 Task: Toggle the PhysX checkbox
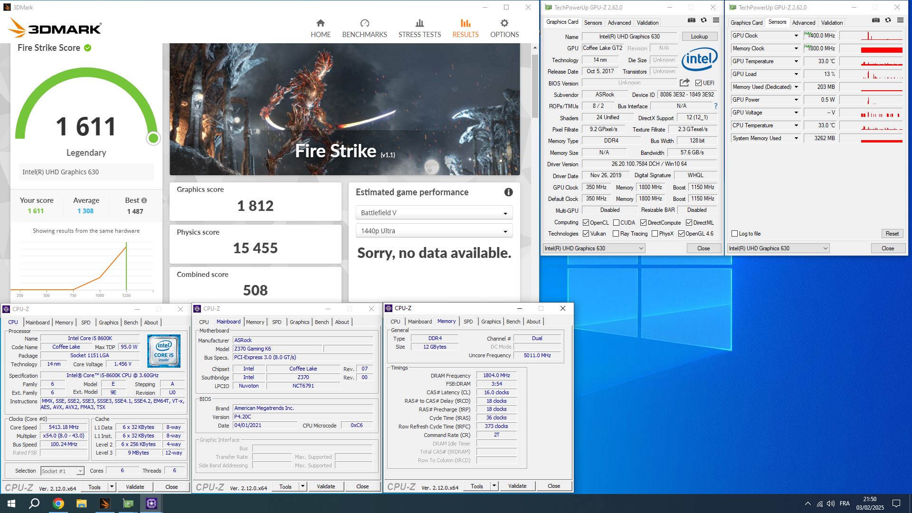pyautogui.click(x=655, y=234)
